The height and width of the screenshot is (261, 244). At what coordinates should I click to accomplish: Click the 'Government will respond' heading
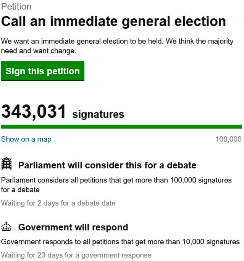point(73,227)
